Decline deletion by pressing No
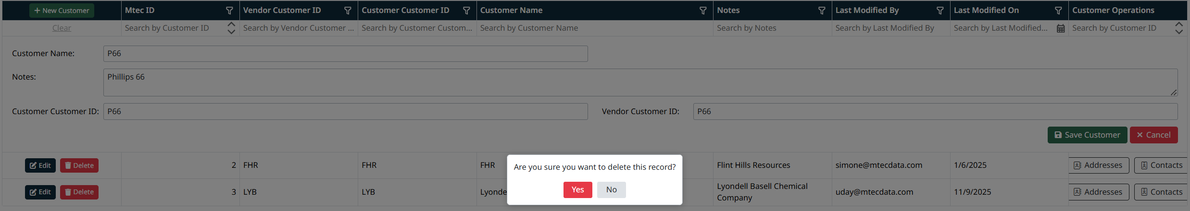Image resolution: width=1190 pixels, height=211 pixels. pos(611,190)
